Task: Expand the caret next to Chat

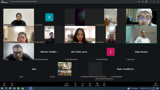Action: 78,83
